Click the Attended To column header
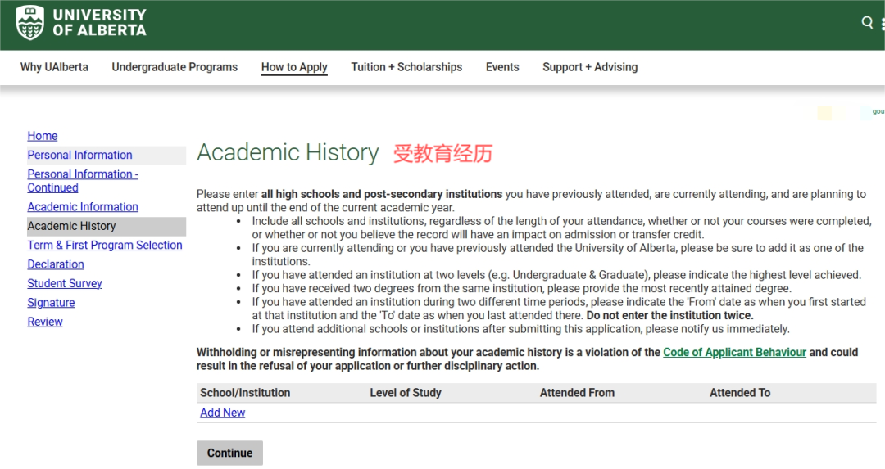The width and height of the screenshot is (885, 469). [739, 393]
